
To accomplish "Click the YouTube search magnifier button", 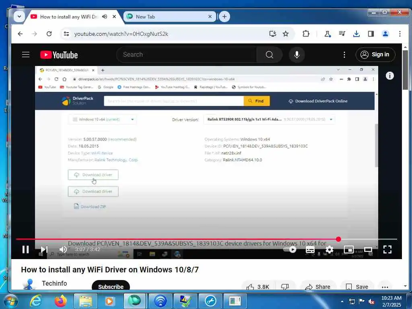I will click(x=269, y=55).
